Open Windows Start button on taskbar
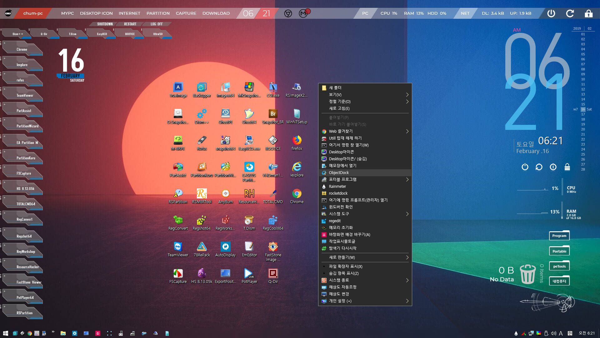600x338 pixels. 5,333
